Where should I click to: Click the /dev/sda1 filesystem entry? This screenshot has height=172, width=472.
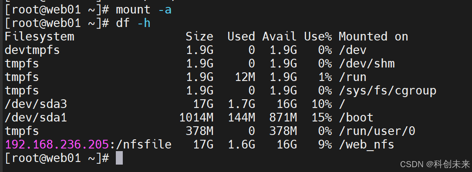coord(36,118)
